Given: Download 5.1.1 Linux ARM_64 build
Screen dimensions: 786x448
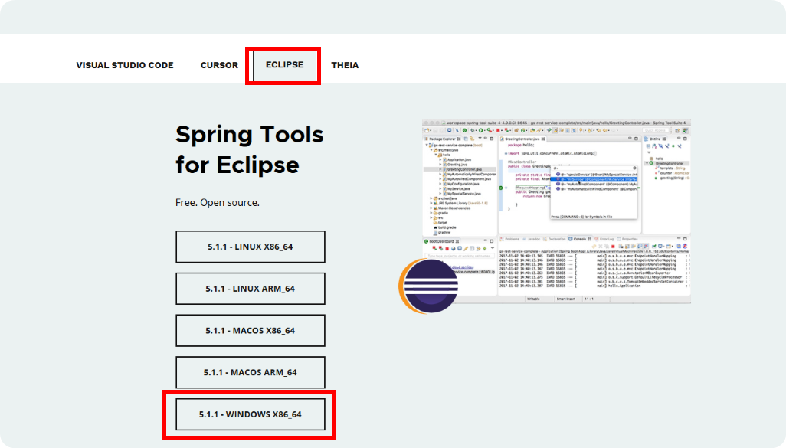Looking at the screenshot, I should 251,289.
